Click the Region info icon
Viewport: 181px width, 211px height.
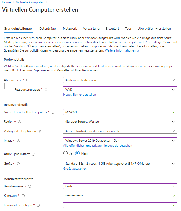pyautogui.click(x=19, y=122)
